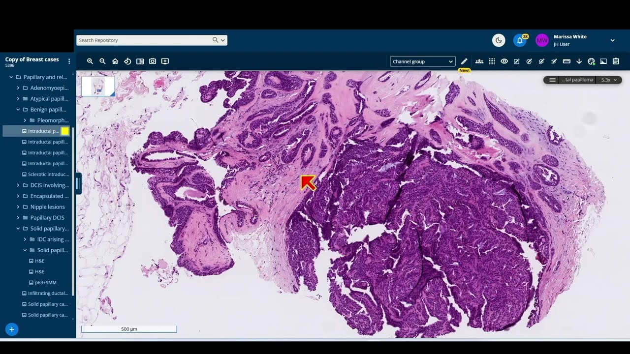Open the collaboration people icon
Viewport: 630px width, 354px height.
pos(479,61)
